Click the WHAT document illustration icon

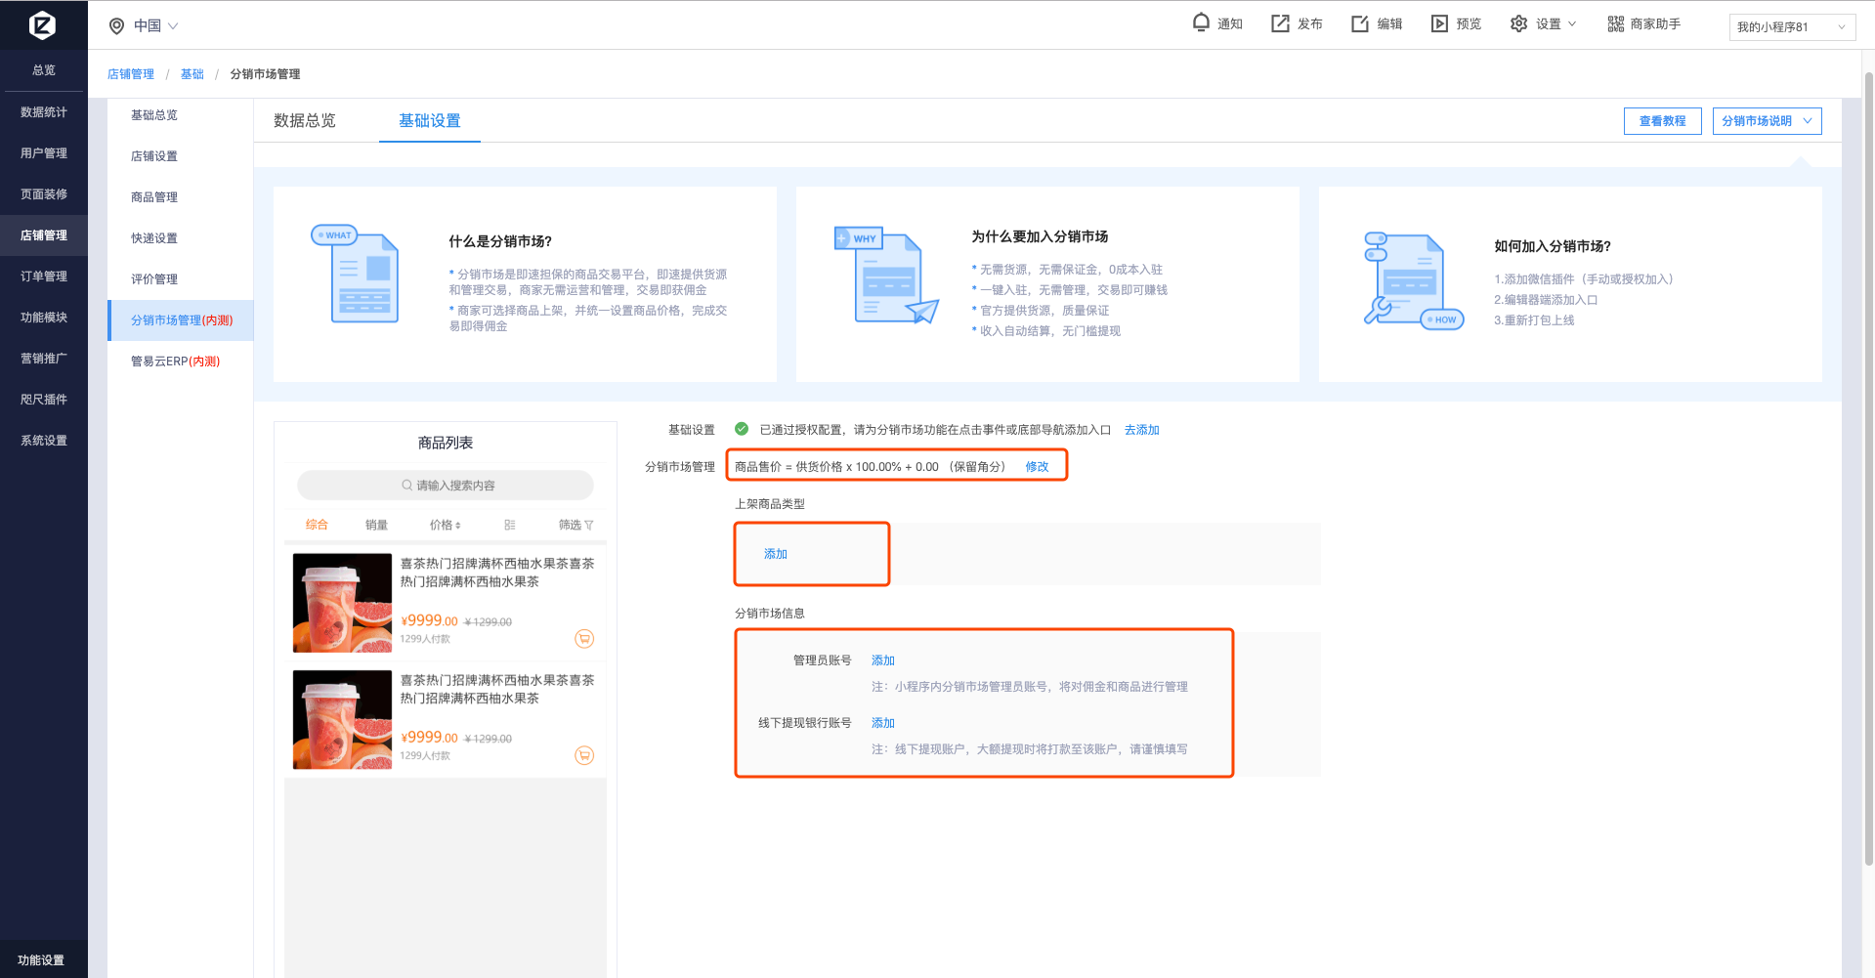(x=356, y=275)
